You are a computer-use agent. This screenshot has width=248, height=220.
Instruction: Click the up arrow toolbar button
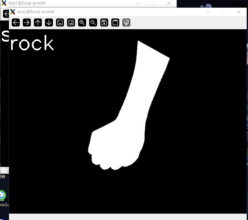click(38, 23)
